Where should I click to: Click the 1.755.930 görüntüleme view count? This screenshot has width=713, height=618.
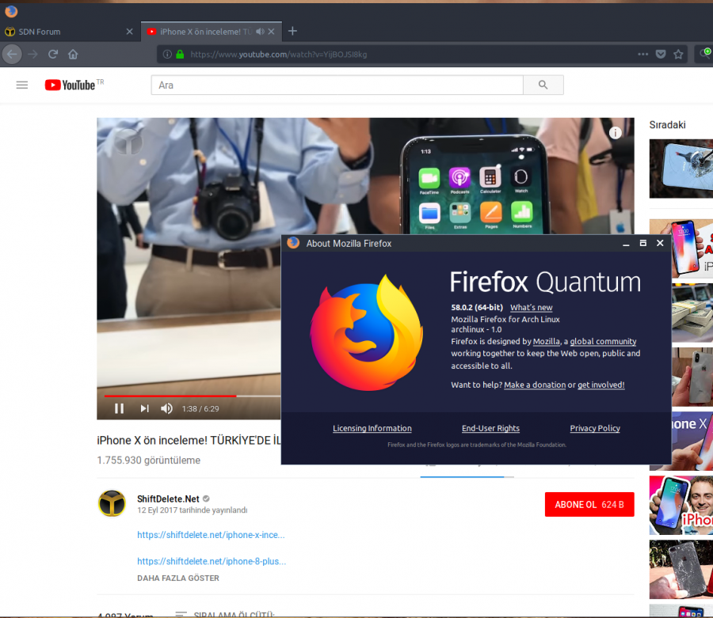[x=149, y=461]
